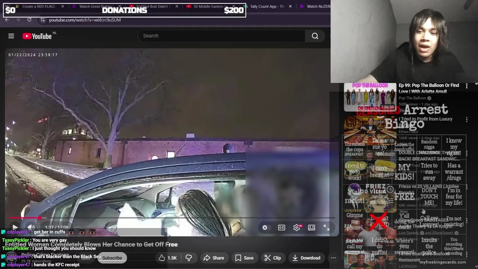Viewport: 478px width, 269px height.
Task: Click bingo square 'Has a warrant /drugs'
Action: click(x=454, y=172)
